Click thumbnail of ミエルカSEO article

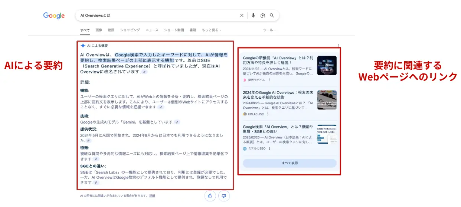(327, 134)
